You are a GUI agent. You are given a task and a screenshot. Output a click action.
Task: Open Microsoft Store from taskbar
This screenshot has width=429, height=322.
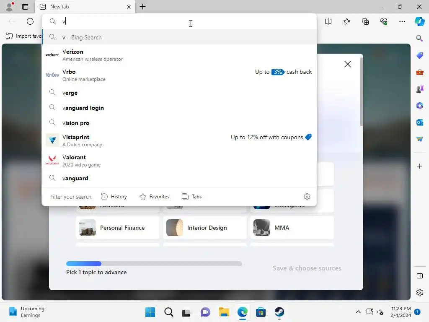[x=261, y=312]
